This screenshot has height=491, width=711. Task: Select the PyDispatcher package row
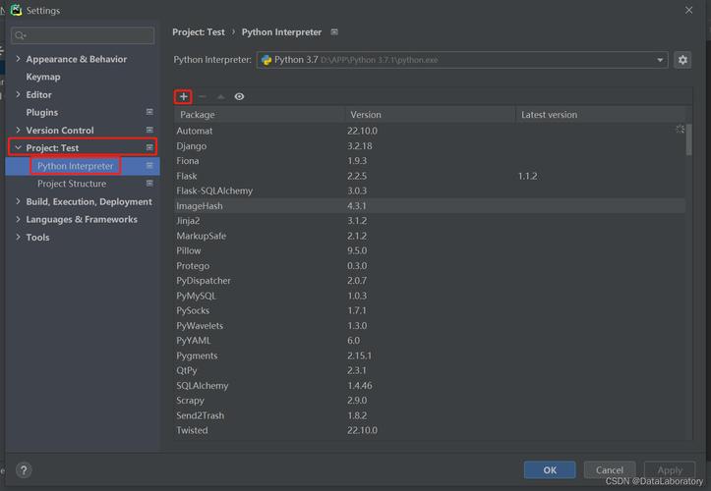[430, 281]
